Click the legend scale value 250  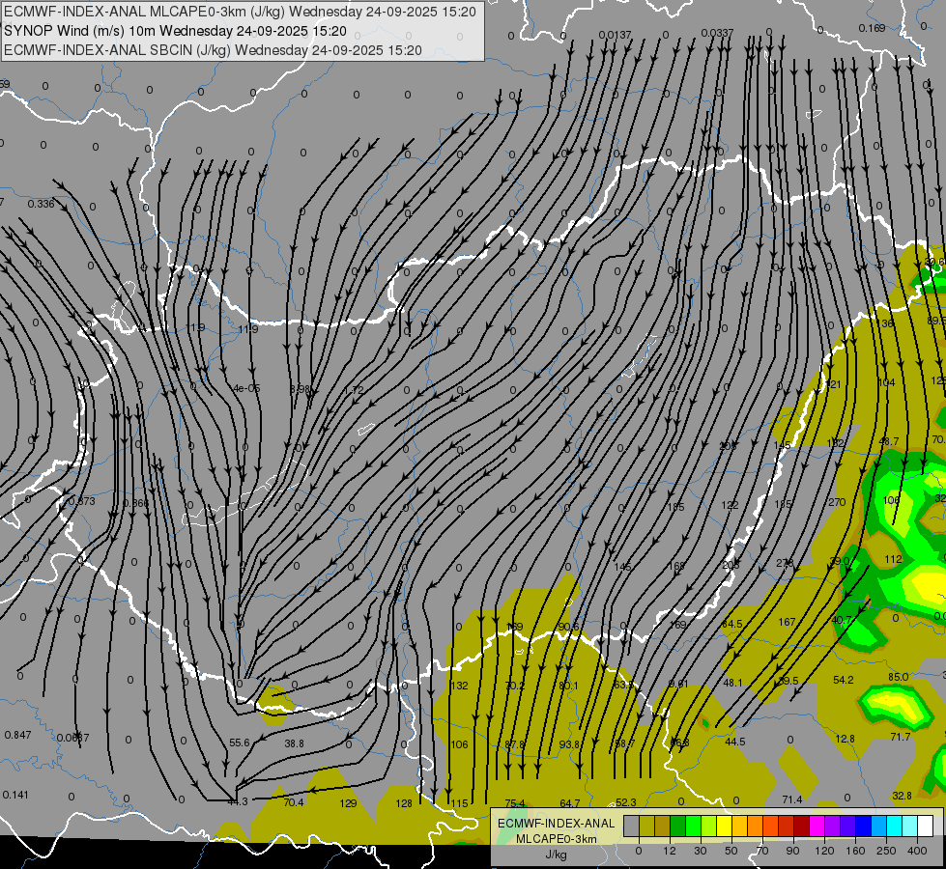(886, 851)
